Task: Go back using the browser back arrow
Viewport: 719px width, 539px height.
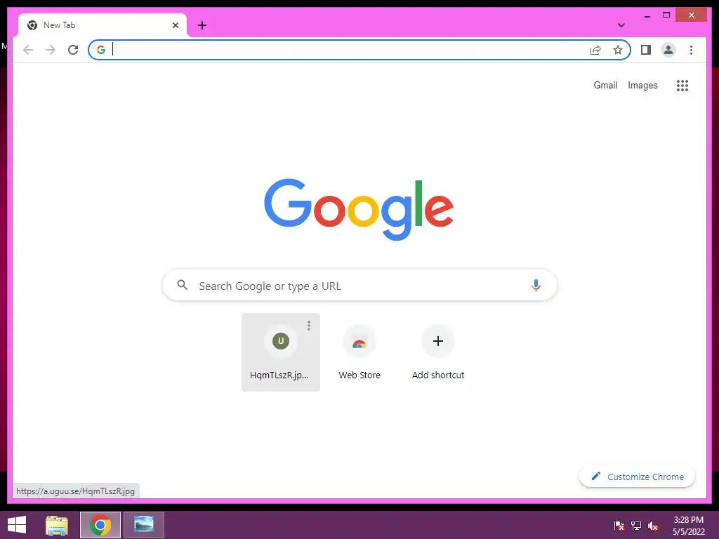Action: pyautogui.click(x=28, y=50)
